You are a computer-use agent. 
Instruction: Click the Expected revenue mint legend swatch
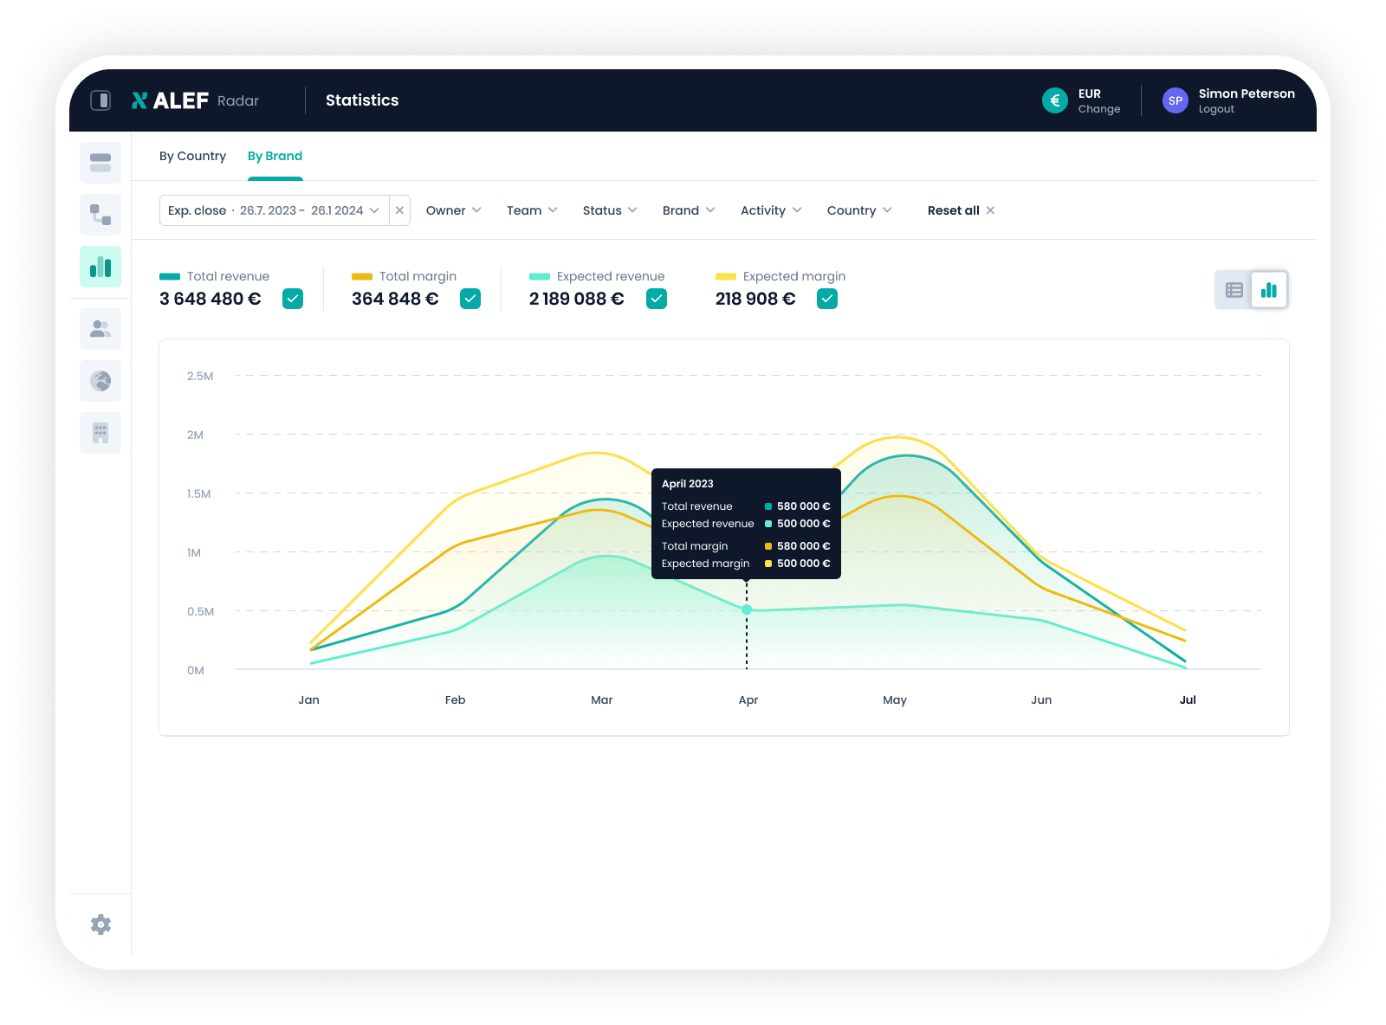[540, 277]
